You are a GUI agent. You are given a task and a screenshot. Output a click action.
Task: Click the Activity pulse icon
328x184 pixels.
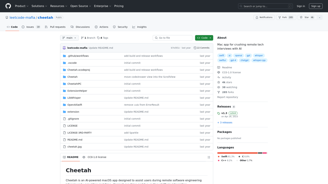point(219,77)
